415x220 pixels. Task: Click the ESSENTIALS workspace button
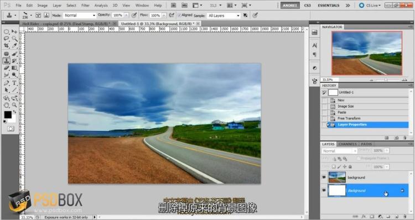click(x=329, y=6)
